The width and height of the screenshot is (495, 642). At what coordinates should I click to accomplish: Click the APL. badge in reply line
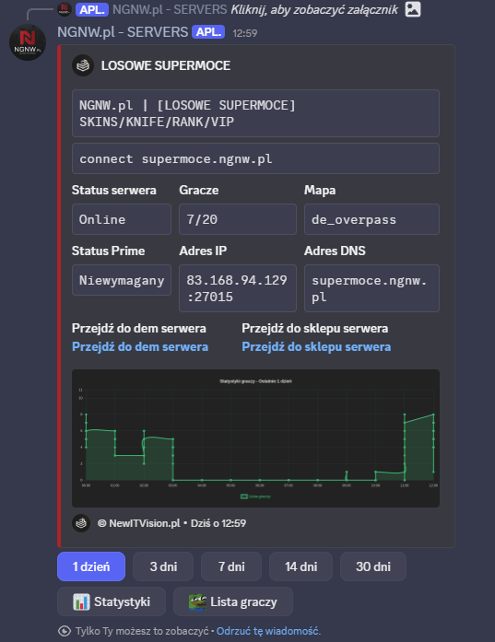(92, 9)
